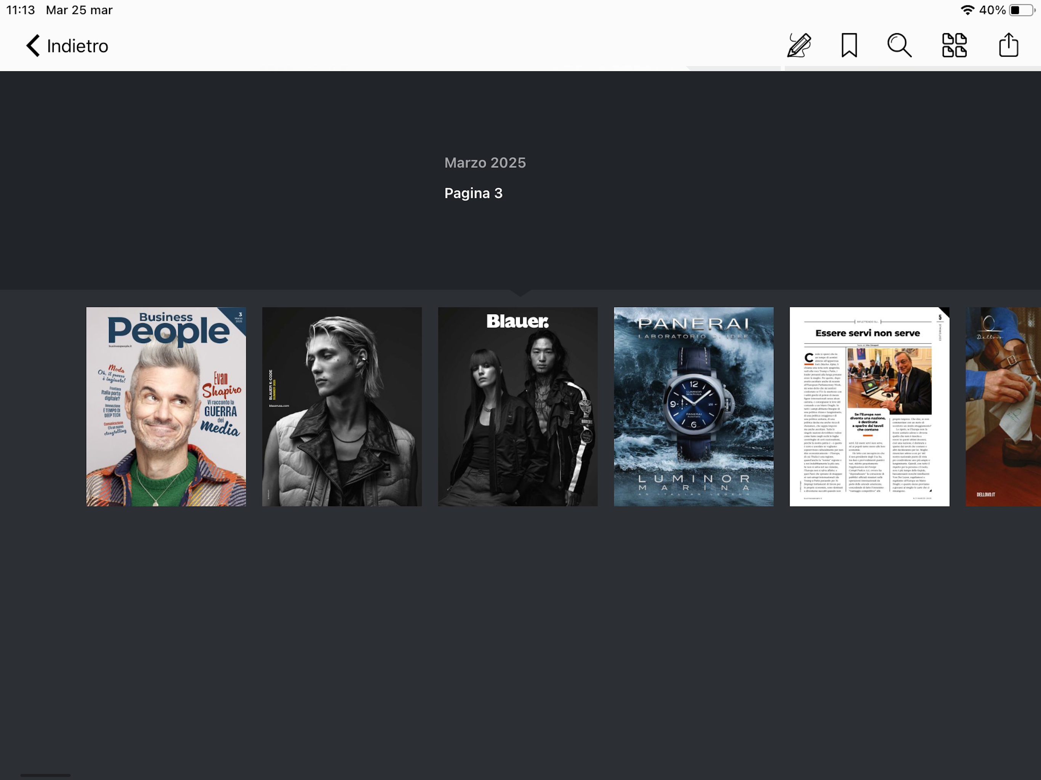1041x780 pixels.
Task: Tap the Wi-Fi status icon
Action: (x=967, y=10)
